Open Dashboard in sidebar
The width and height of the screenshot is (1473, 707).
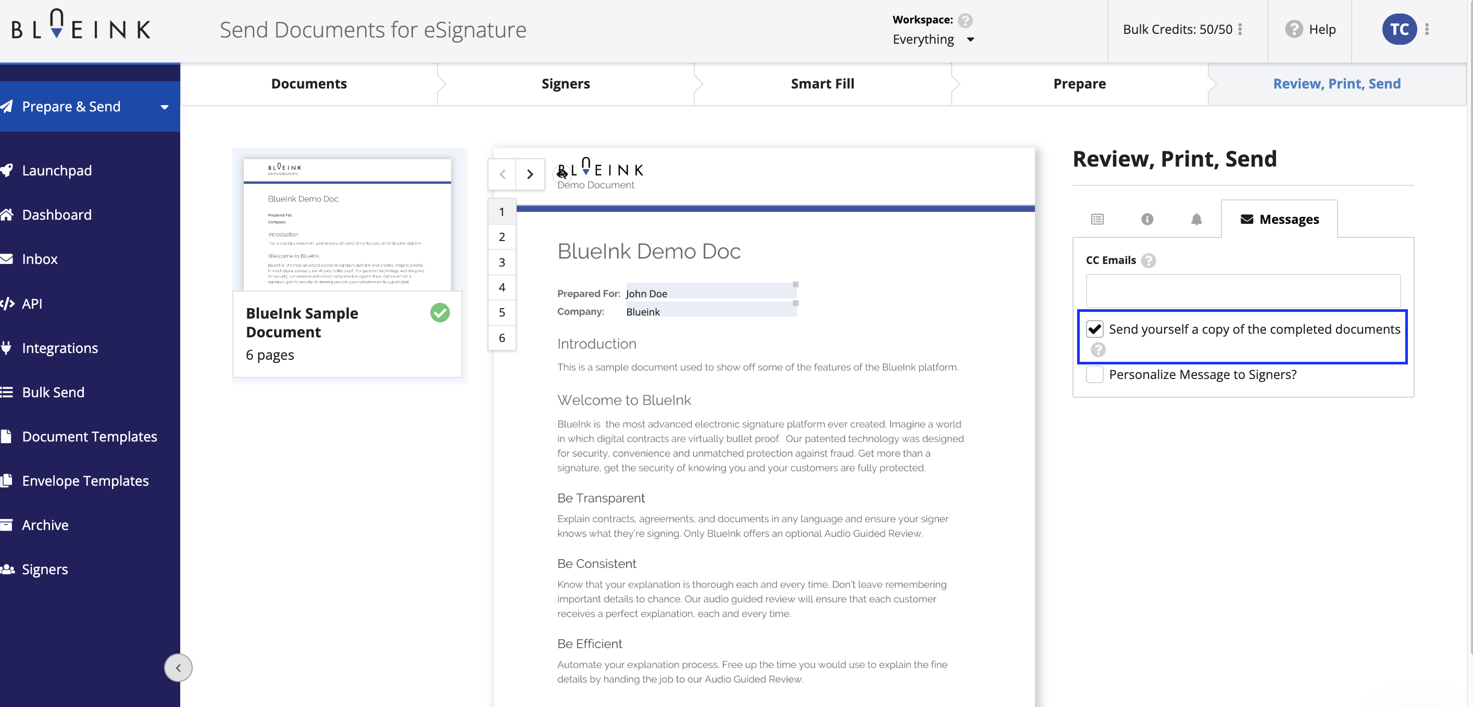point(57,214)
